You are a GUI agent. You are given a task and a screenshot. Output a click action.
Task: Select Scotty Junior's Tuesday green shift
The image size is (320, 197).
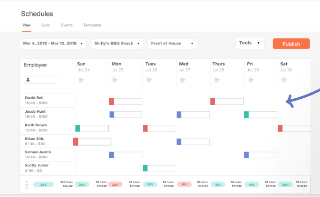pos(159,168)
